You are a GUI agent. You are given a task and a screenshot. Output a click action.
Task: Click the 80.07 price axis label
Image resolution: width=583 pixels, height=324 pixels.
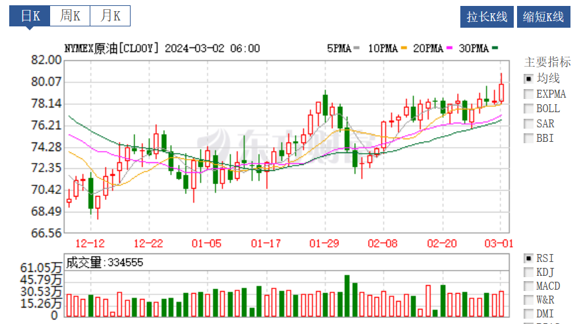pyautogui.click(x=46, y=81)
